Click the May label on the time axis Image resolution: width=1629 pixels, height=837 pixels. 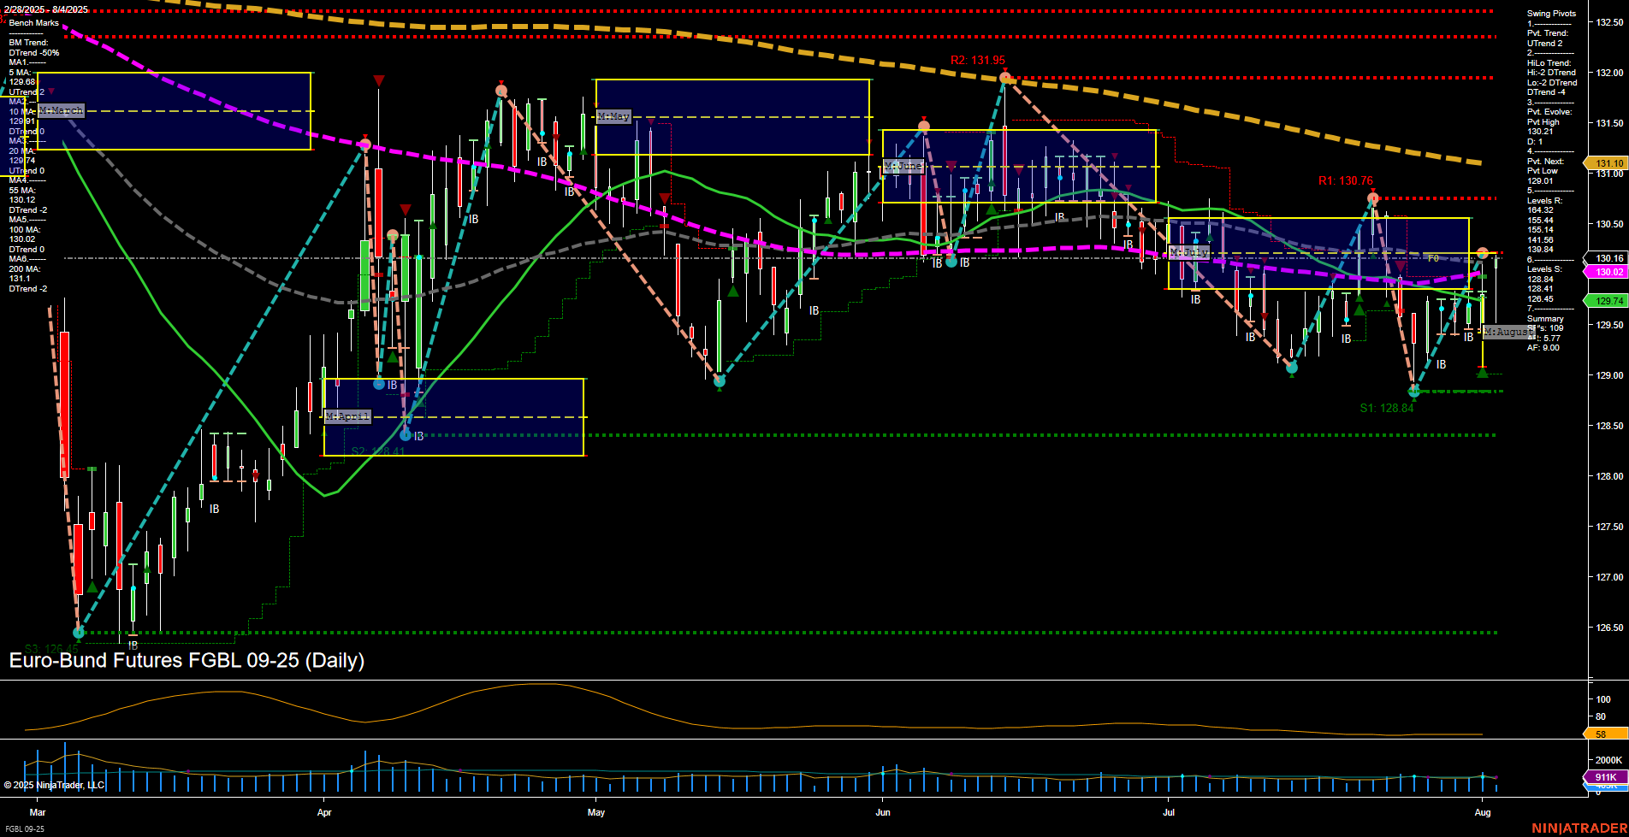pyautogui.click(x=596, y=812)
